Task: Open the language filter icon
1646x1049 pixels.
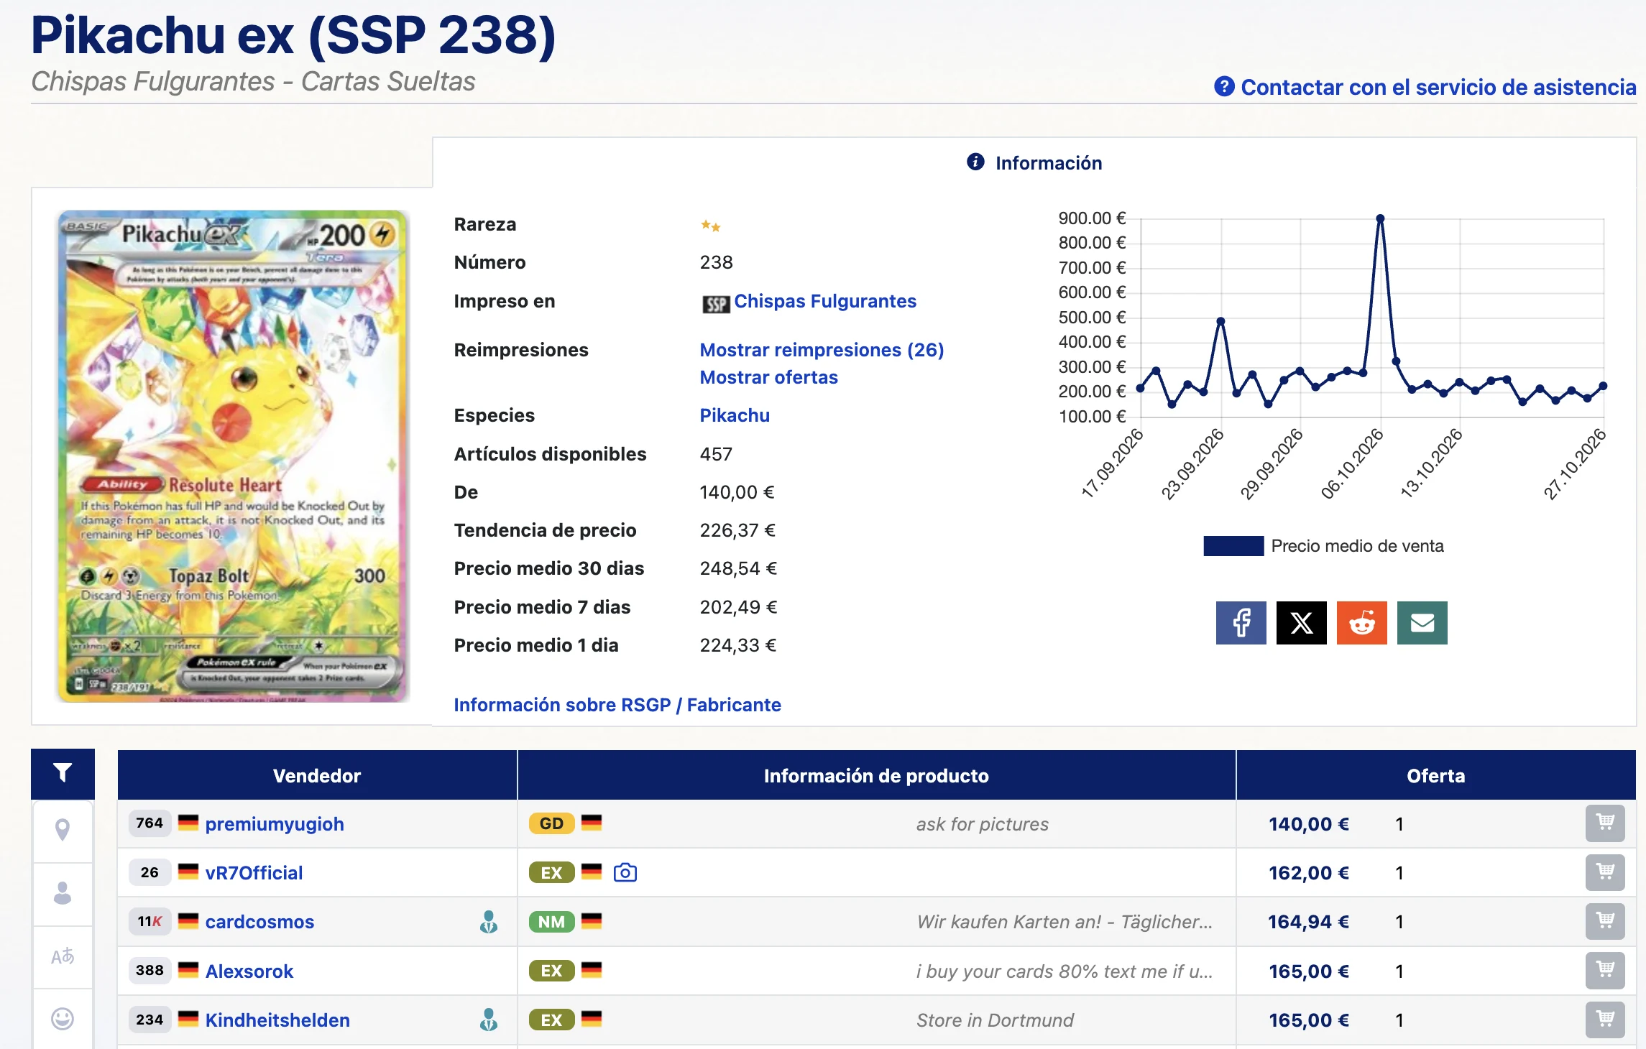Action: coord(63,956)
